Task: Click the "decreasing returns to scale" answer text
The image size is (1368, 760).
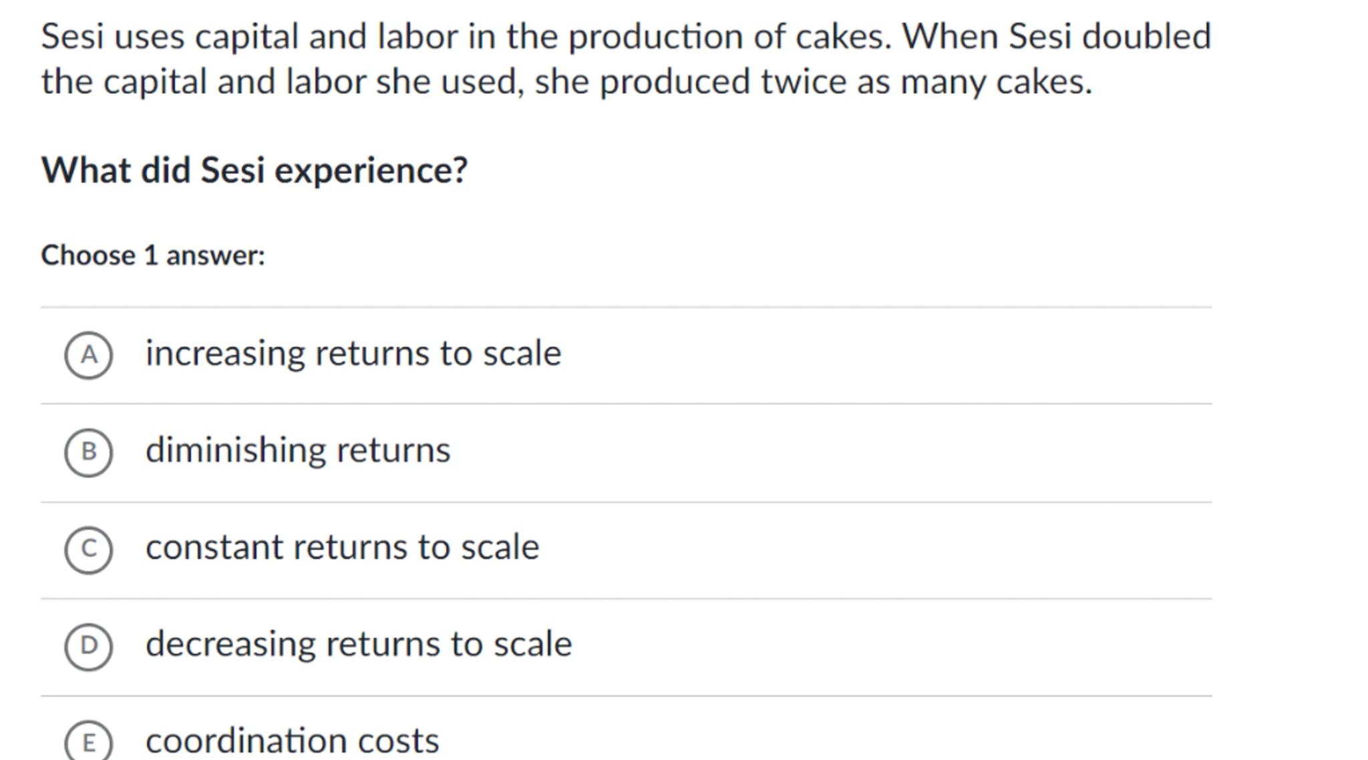Action: 359,645
